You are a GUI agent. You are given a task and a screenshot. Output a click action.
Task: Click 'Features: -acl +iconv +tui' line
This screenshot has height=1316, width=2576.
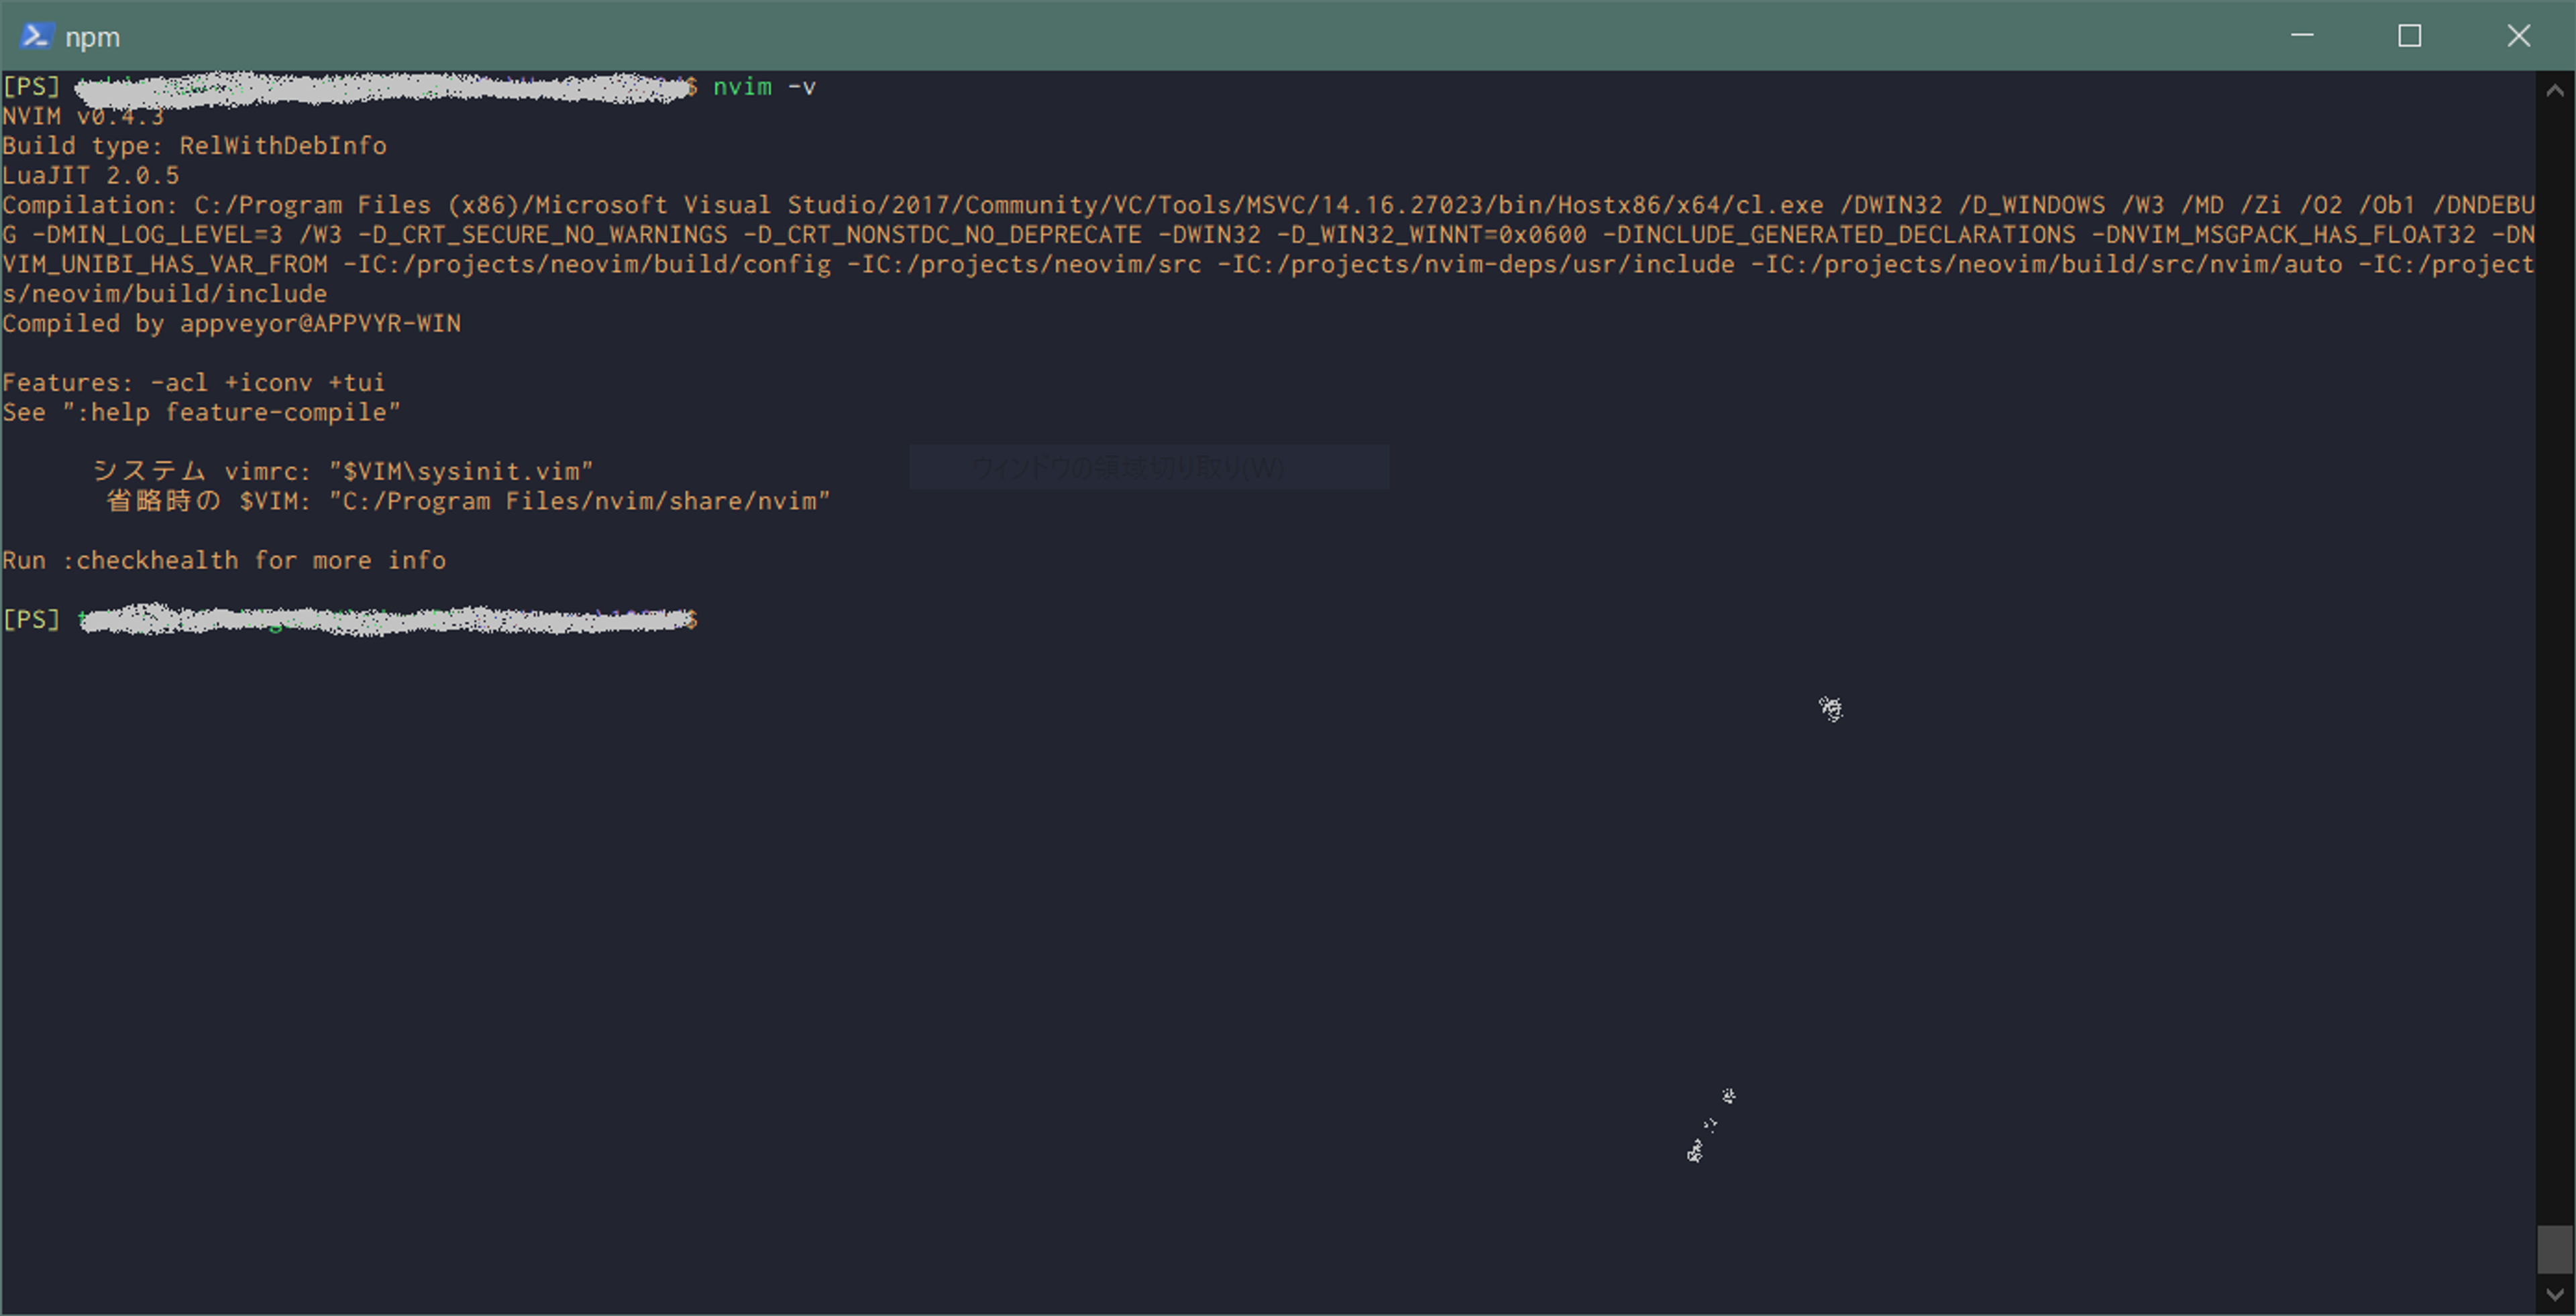(194, 383)
